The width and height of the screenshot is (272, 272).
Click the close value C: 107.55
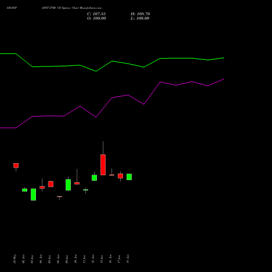(x=96, y=14)
